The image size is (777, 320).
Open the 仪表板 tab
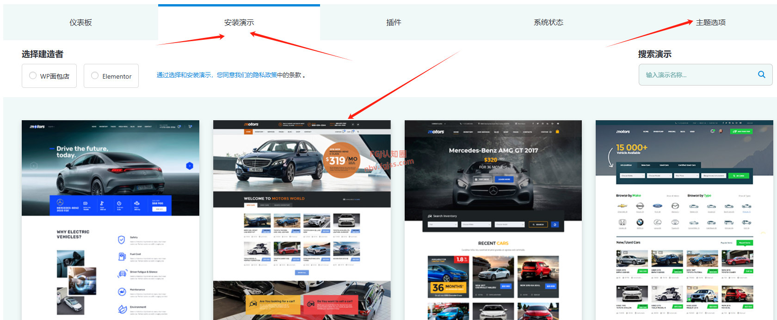coord(80,22)
